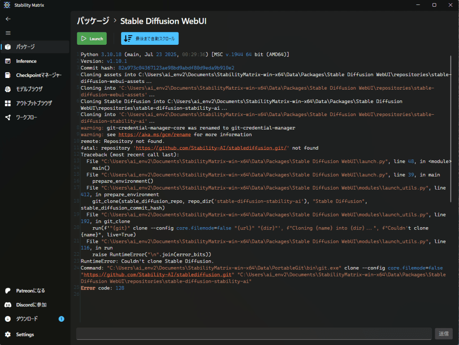
Task: Open ダウンロード downloads panel
Action: (27, 319)
